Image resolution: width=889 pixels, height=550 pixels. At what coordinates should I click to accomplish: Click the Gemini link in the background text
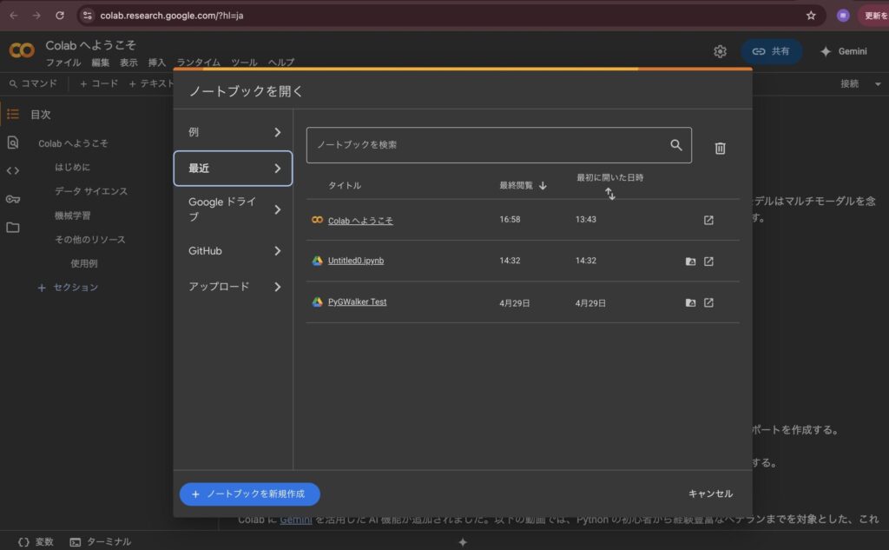[296, 520]
